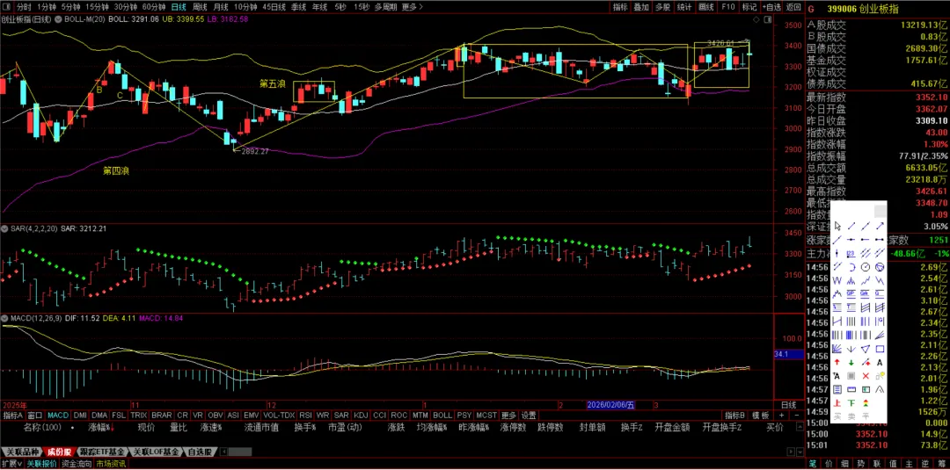950x470 pixels.
Task: Switch chart to 1分钟 period
Action: click(x=47, y=7)
